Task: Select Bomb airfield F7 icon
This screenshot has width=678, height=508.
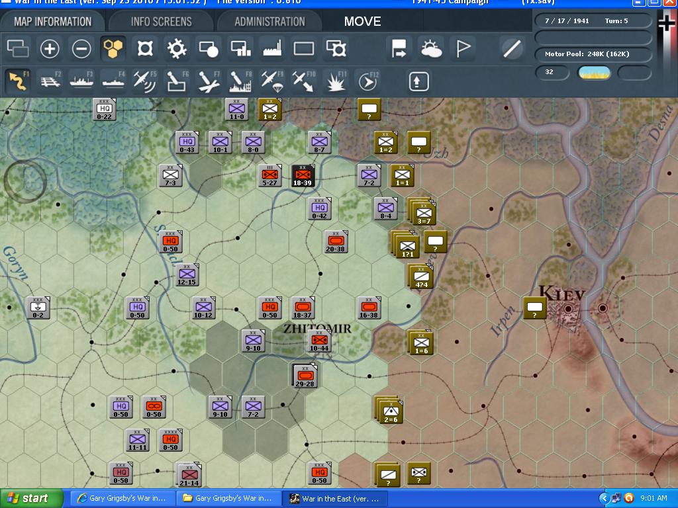Action: coord(209,81)
